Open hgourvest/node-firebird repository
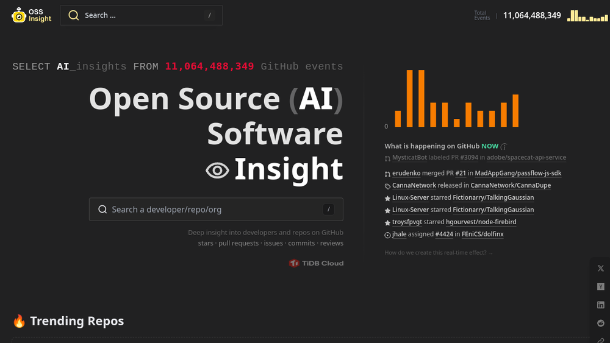The height and width of the screenshot is (343, 610). (481, 222)
